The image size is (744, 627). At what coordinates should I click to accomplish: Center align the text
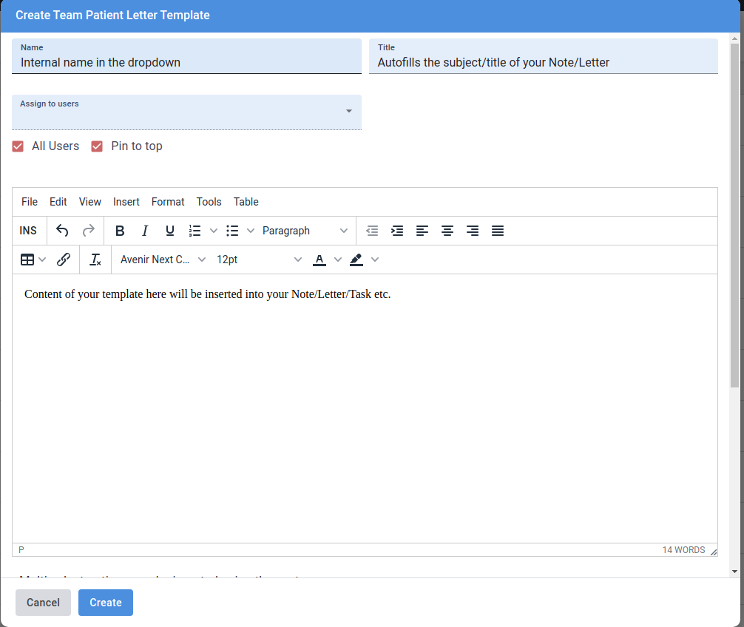coord(447,231)
